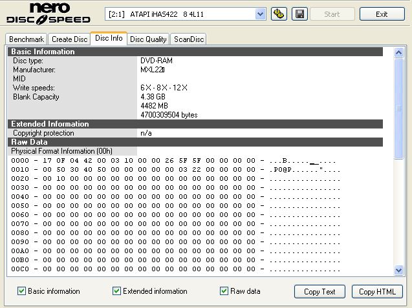This screenshot has width=412, height=308.
Task: Click the disabled Start button
Action: (332, 14)
